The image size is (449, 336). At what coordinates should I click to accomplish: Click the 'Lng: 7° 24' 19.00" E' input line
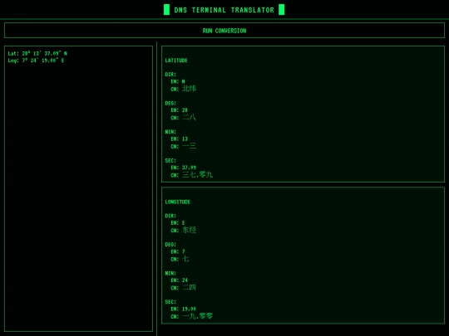[x=36, y=61]
